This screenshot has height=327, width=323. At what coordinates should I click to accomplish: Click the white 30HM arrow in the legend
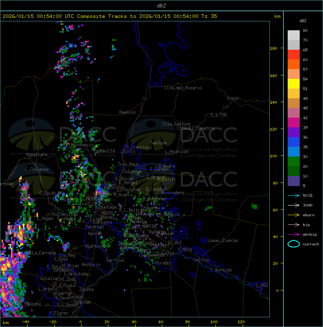(x=293, y=205)
